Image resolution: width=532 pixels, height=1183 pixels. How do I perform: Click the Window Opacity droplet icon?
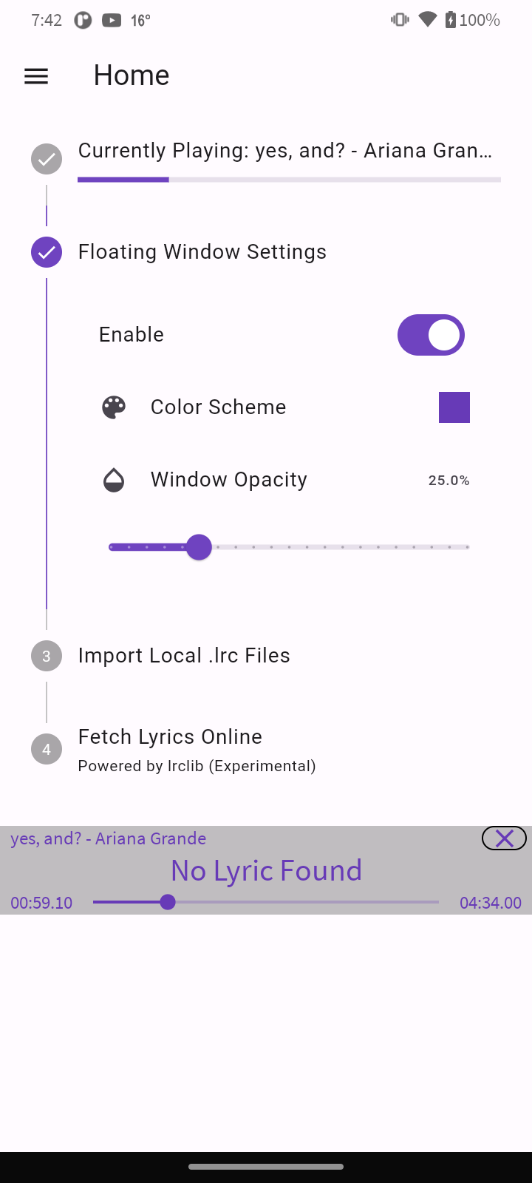(114, 480)
